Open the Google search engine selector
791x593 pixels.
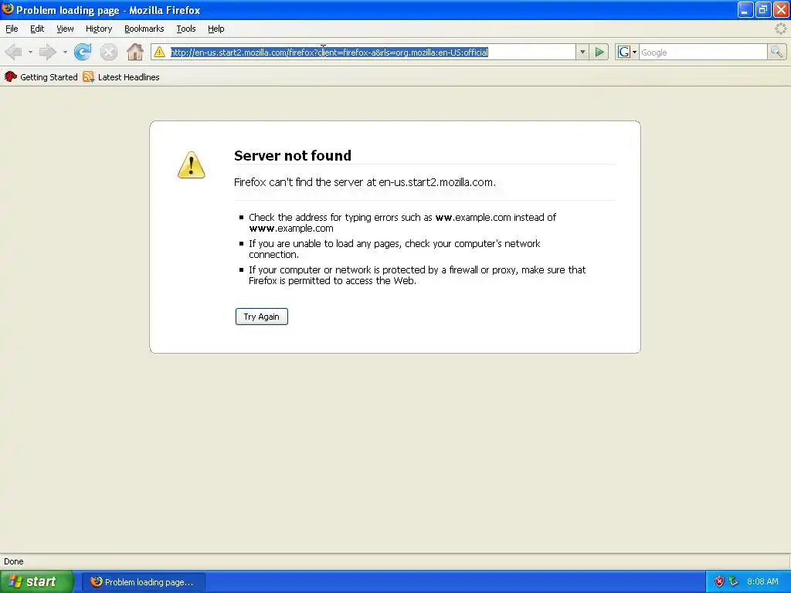click(627, 52)
